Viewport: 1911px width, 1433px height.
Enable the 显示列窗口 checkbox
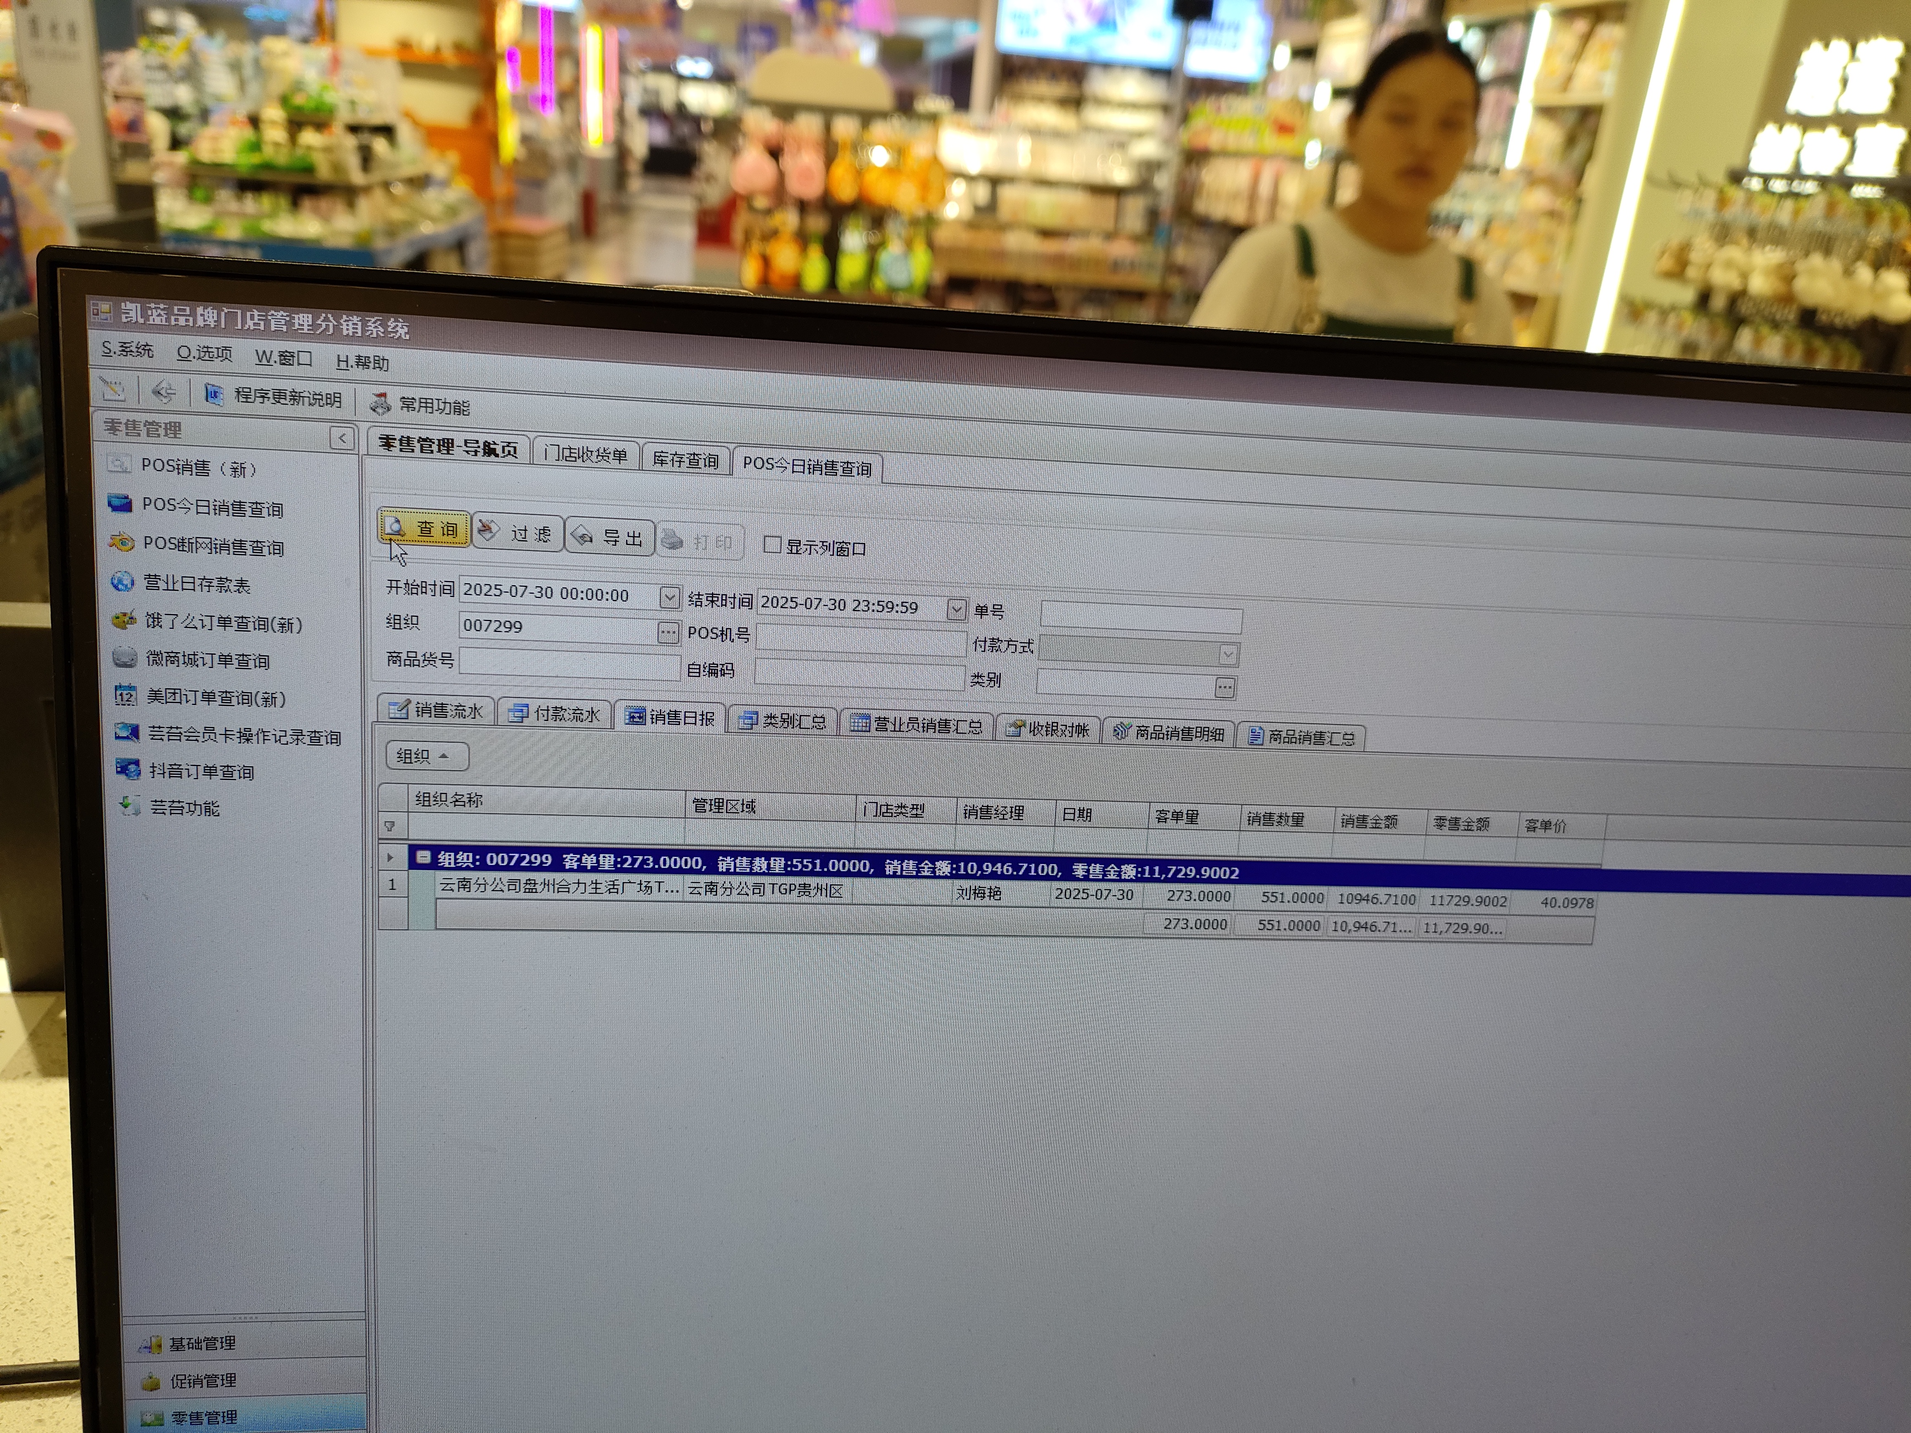click(x=772, y=544)
